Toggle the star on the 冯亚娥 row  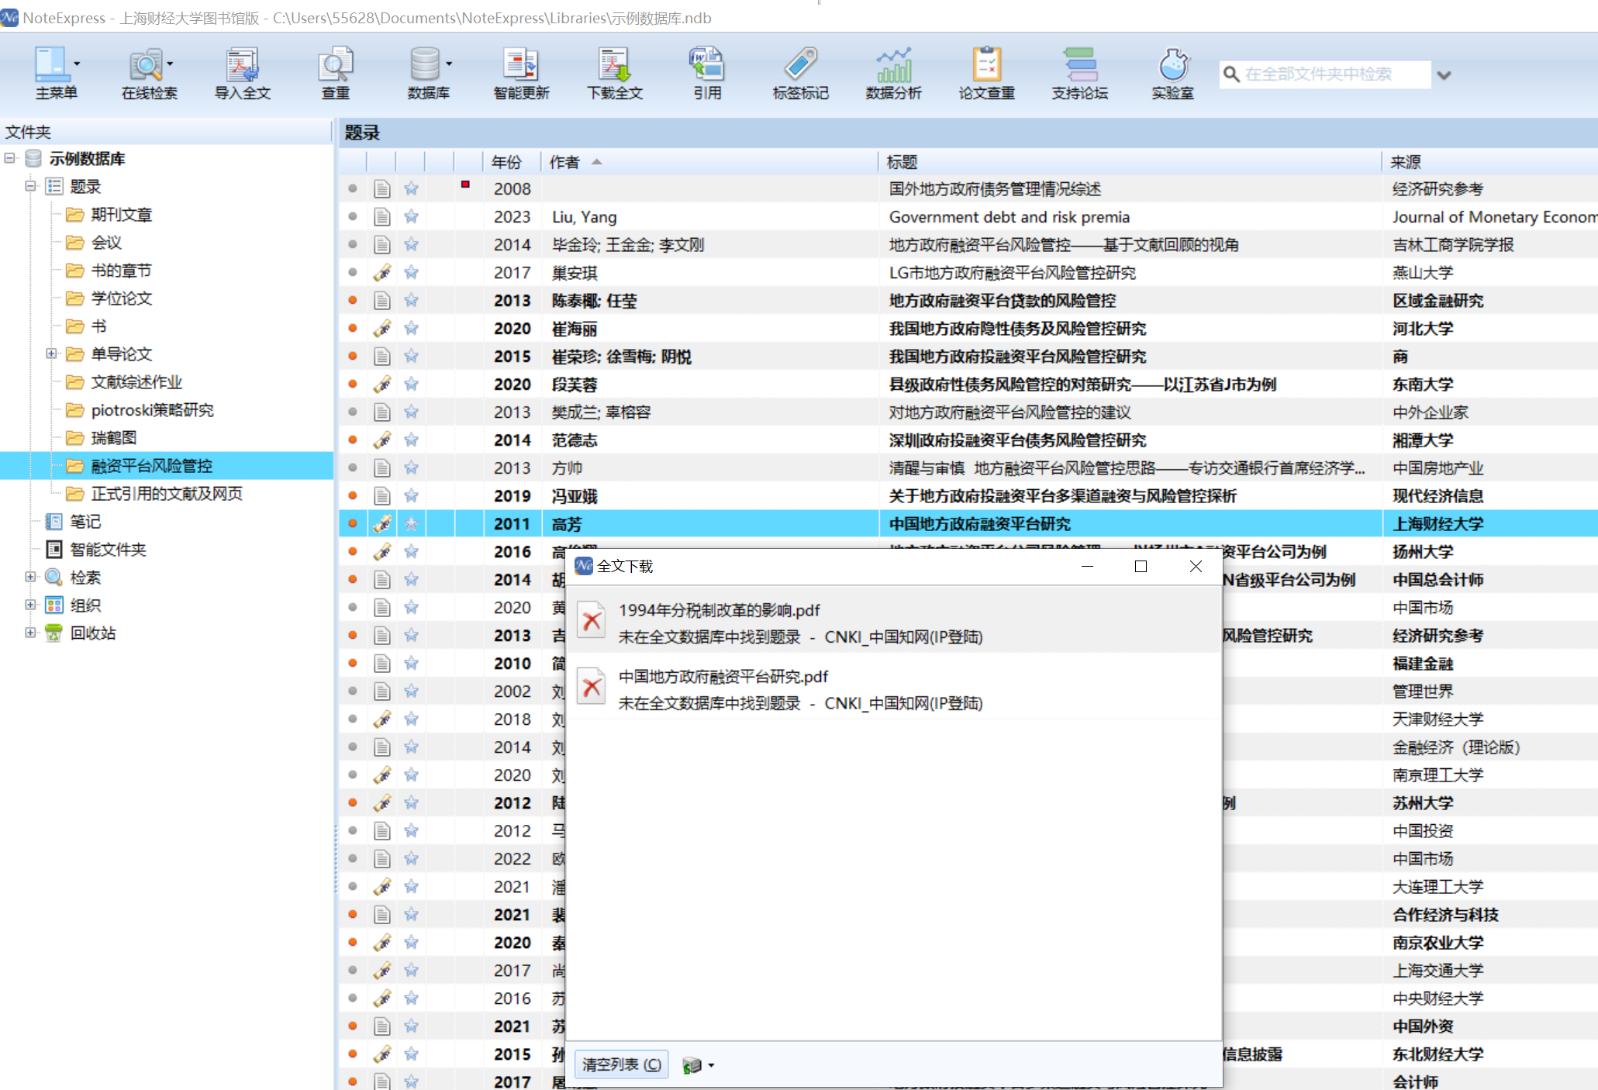[411, 495]
